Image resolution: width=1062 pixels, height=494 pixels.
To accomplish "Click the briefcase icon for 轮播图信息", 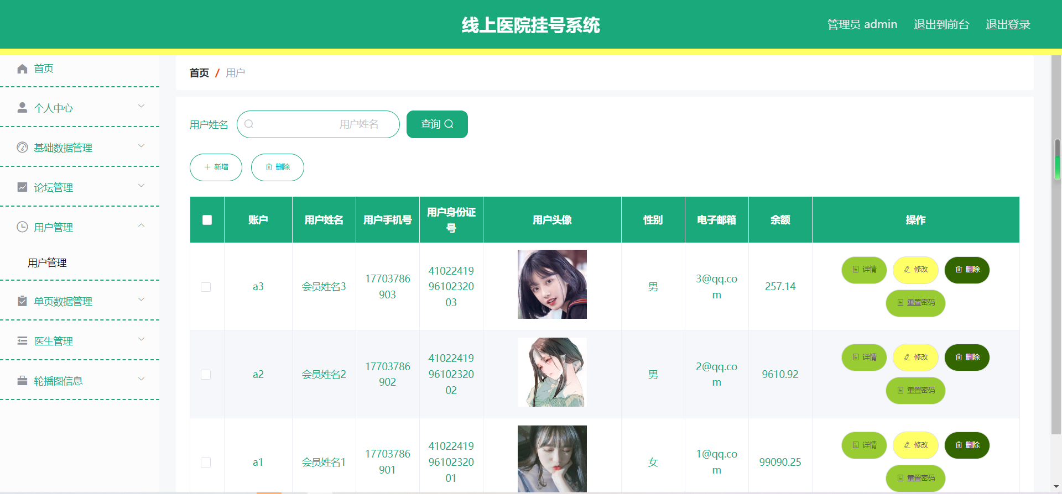I will click(x=22, y=381).
